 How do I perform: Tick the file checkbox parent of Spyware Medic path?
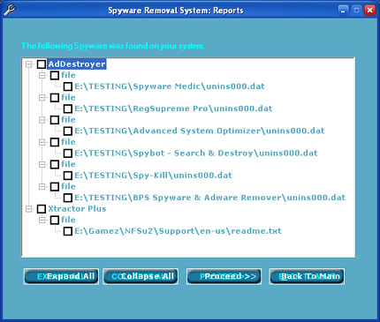tap(55, 75)
